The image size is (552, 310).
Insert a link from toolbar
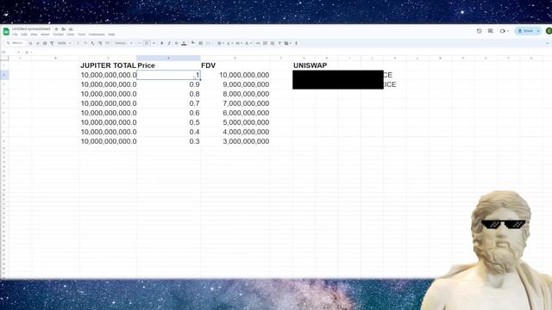(x=258, y=43)
